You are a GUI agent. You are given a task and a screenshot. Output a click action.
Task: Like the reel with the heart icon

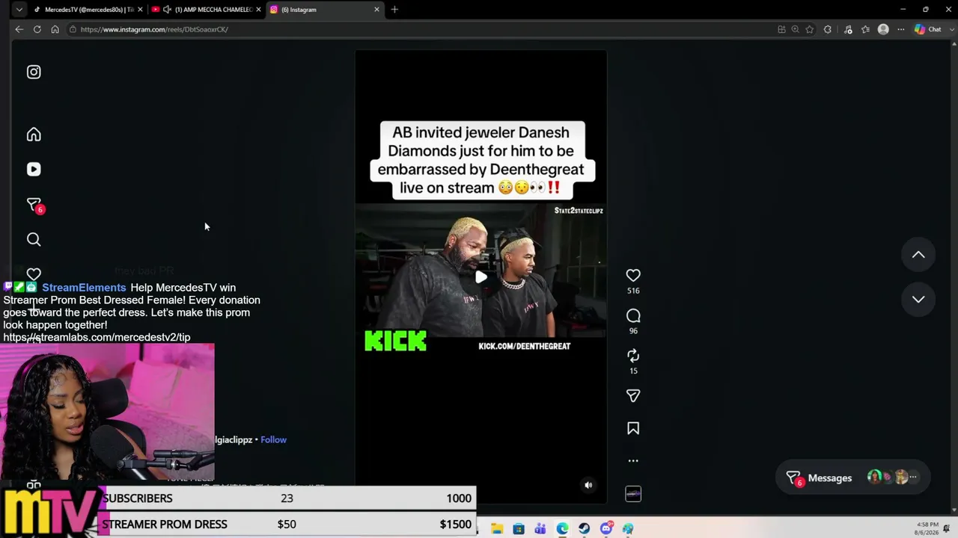[633, 275]
